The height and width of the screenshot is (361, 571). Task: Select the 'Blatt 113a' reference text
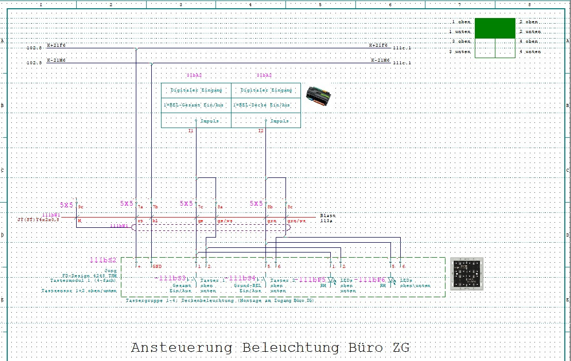[x=328, y=218]
